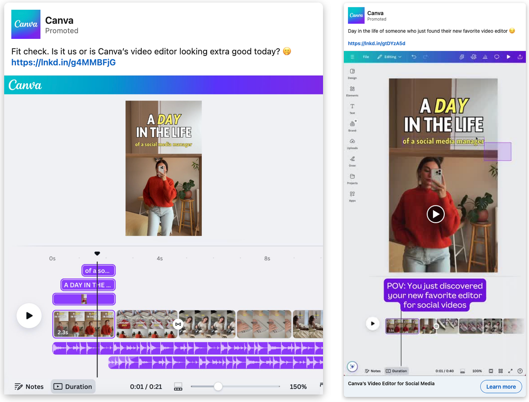The width and height of the screenshot is (529, 402).
Task: Click the Magic assistant sparkle button in right ad
Action: click(352, 366)
